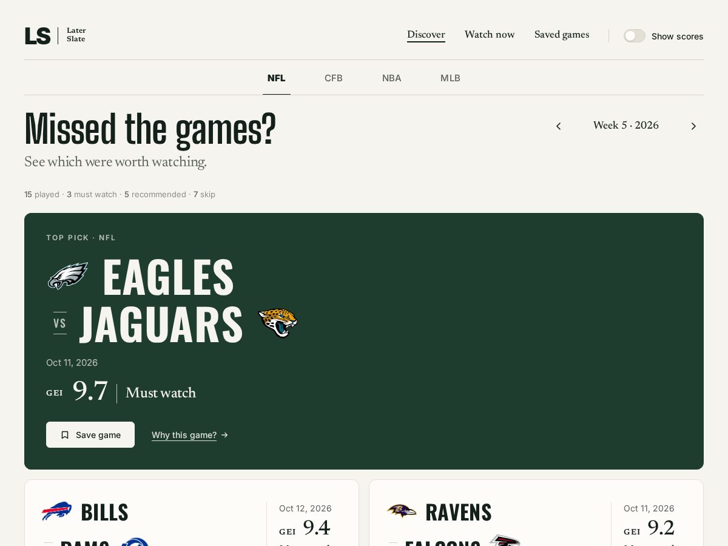Click the Jaguars team logo
This screenshot has height=546, width=728.
pos(277,323)
